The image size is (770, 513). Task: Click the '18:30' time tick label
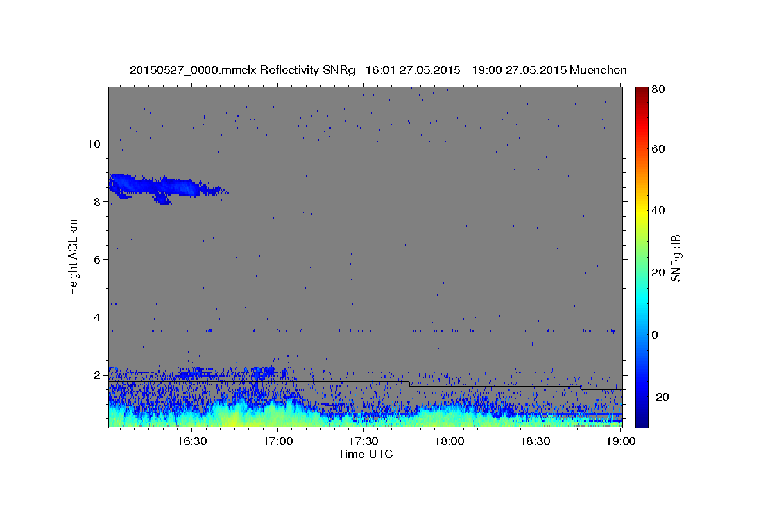pyautogui.click(x=535, y=441)
